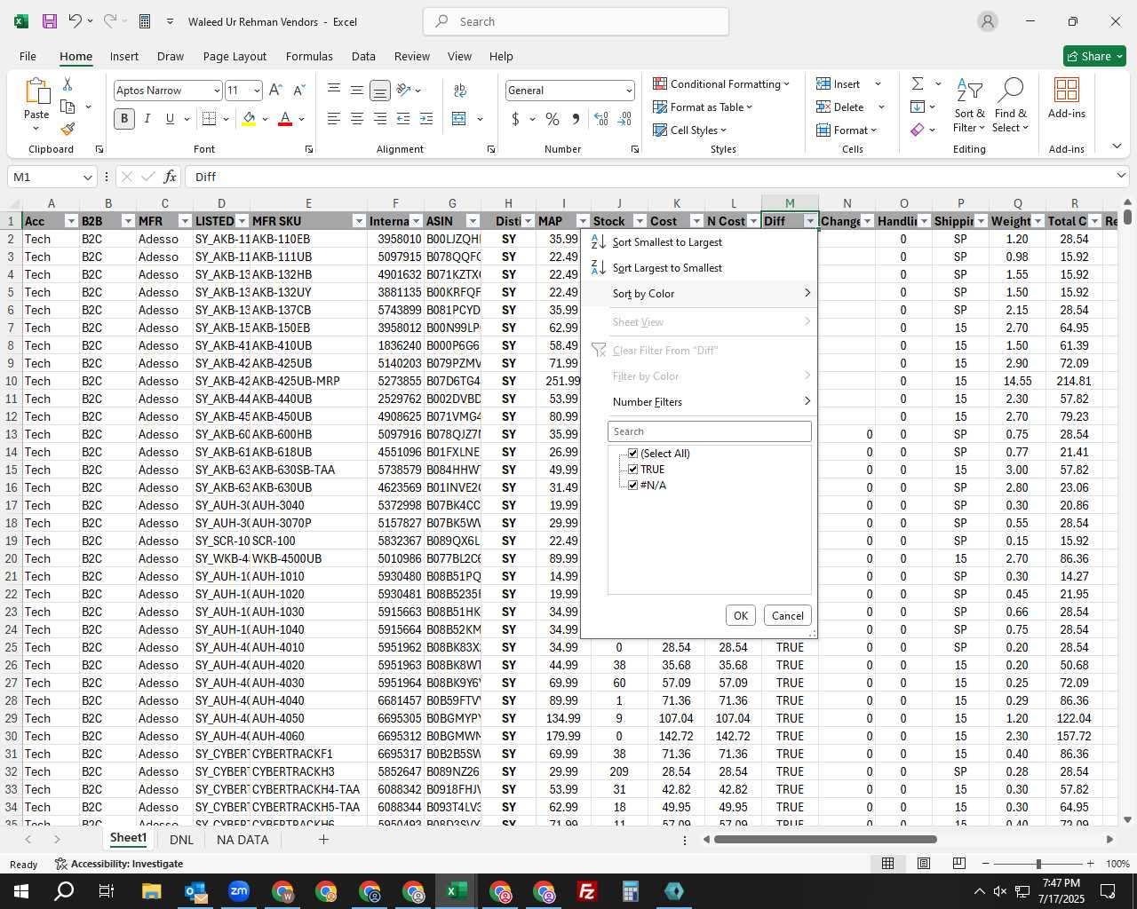Viewport: 1137px width, 909px height.
Task: Open Sort by Color submenu
Action: [698, 294]
